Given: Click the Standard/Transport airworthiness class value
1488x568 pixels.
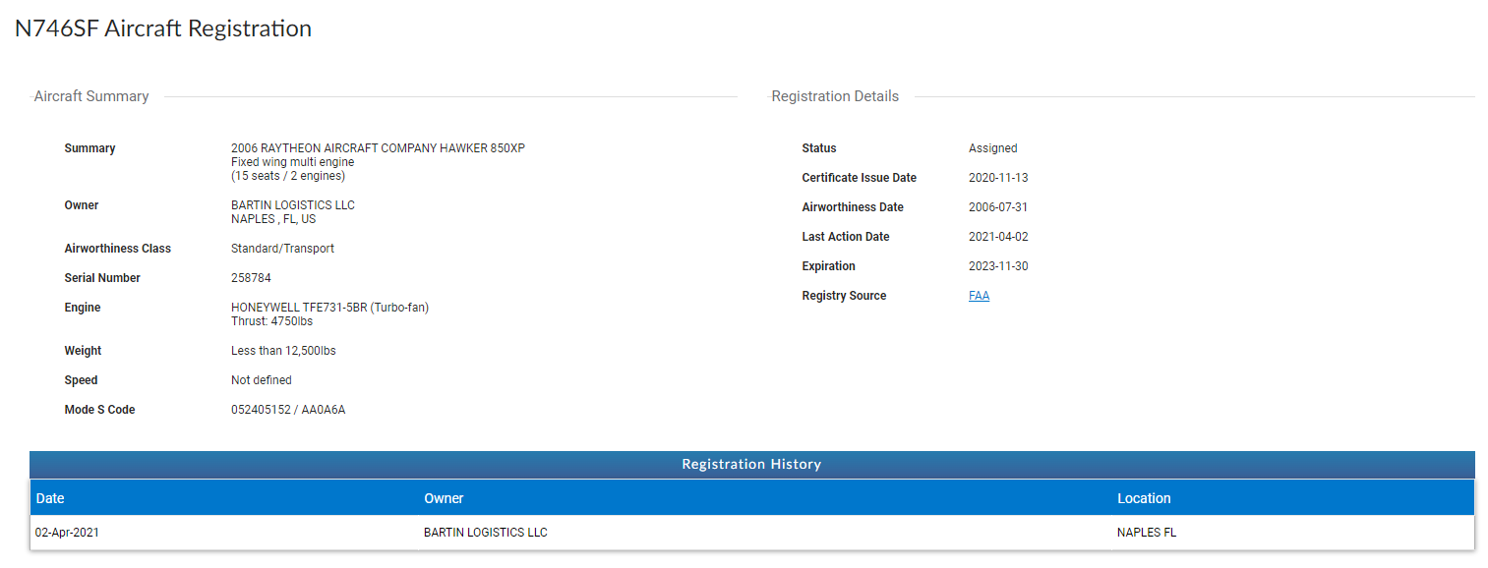Looking at the screenshot, I should (x=282, y=249).
